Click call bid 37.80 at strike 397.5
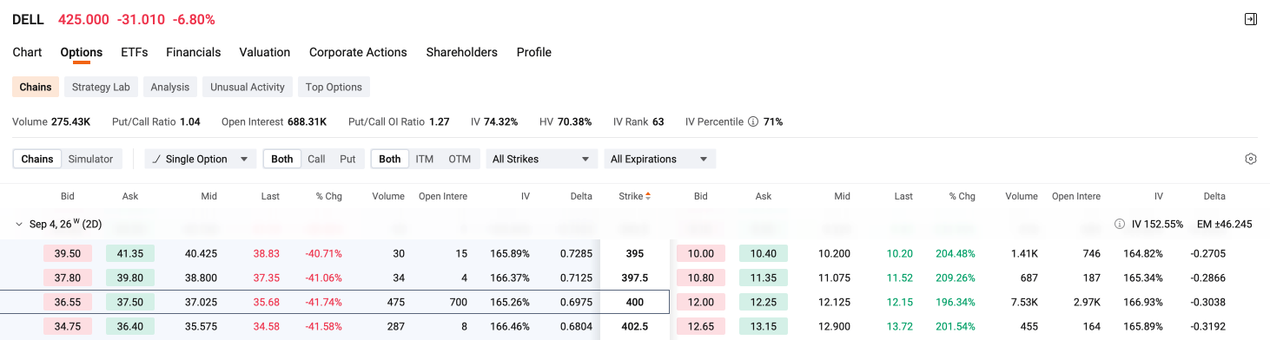 pyautogui.click(x=68, y=278)
